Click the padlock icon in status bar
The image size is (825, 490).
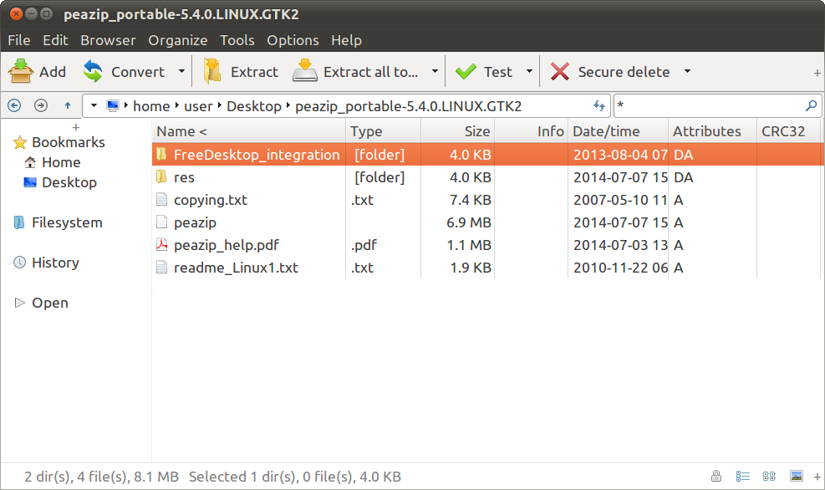[716, 477]
